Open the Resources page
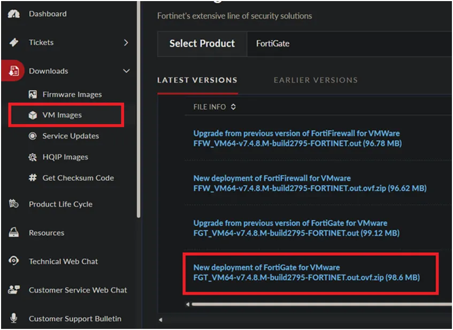This screenshot has width=453, height=330. (47, 233)
